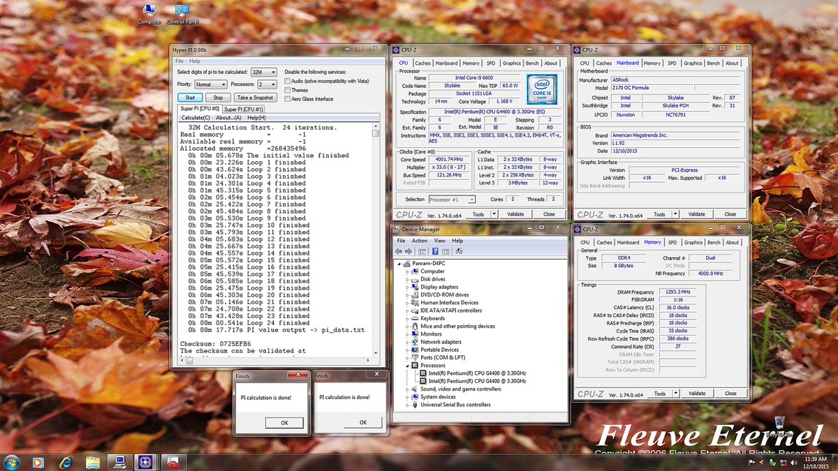Enable the Audio service checkbox in Hyper PI
The image size is (838, 471).
[x=288, y=81]
